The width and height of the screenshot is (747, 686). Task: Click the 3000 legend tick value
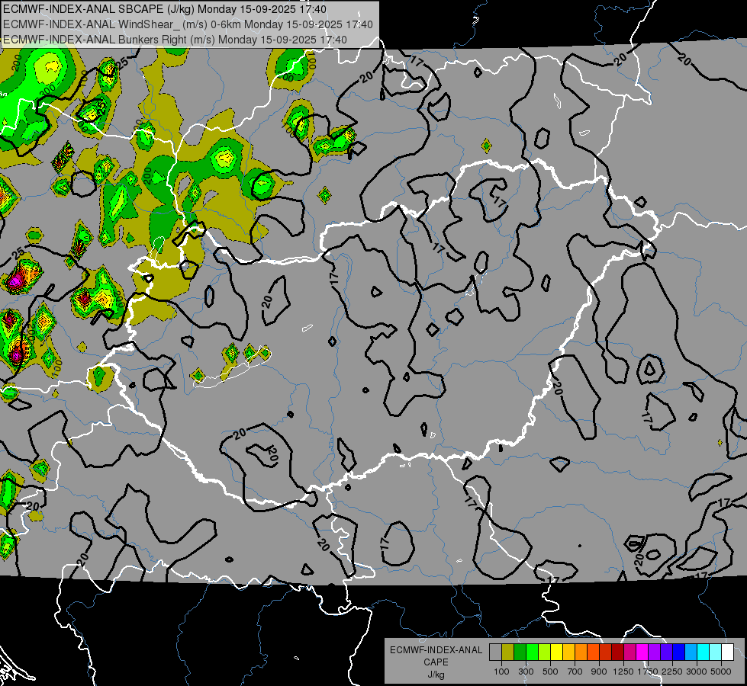(x=697, y=672)
